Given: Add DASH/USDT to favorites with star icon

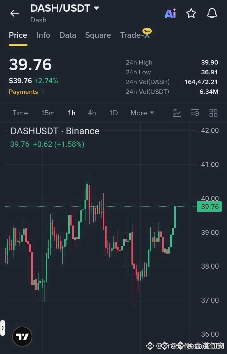Looking at the screenshot, I should tap(191, 13).
